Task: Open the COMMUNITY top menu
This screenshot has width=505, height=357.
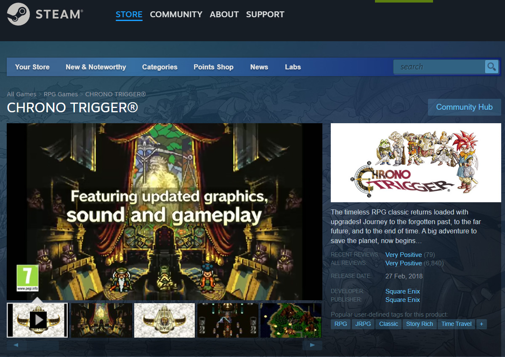Action: [176, 14]
